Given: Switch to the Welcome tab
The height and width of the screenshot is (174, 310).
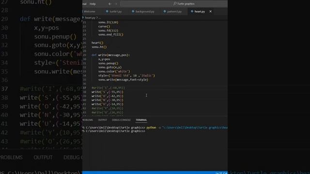Looking at the screenshot, I should coord(89,12).
